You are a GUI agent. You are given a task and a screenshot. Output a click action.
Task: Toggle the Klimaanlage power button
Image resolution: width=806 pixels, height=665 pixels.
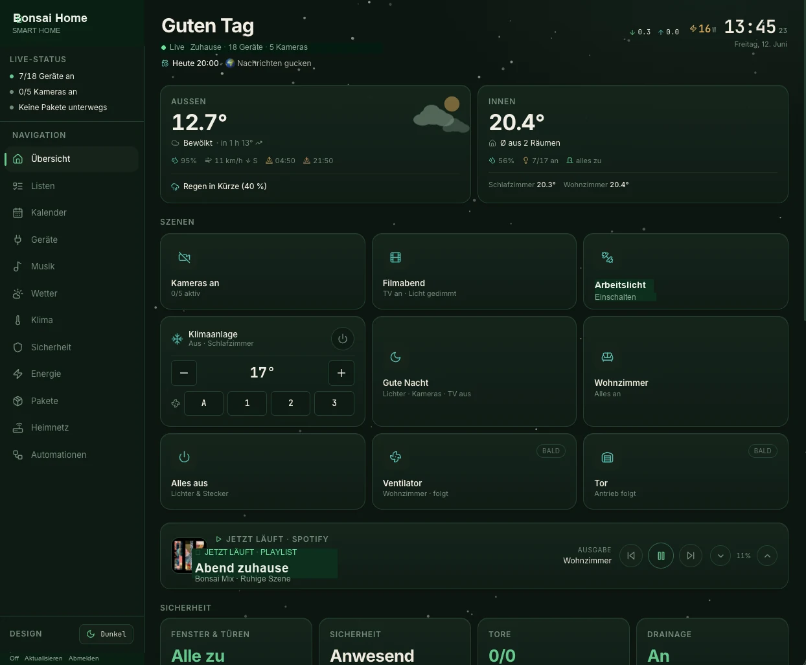tap(343, 339)
